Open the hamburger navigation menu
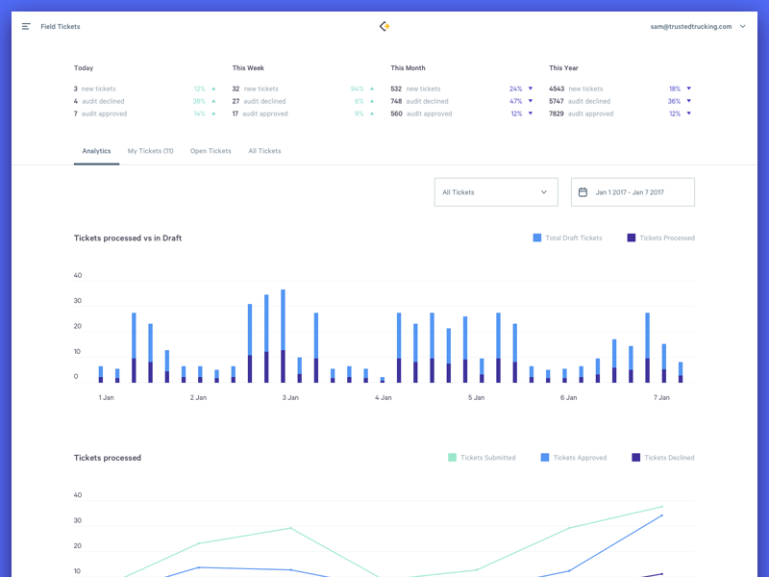 26,27
